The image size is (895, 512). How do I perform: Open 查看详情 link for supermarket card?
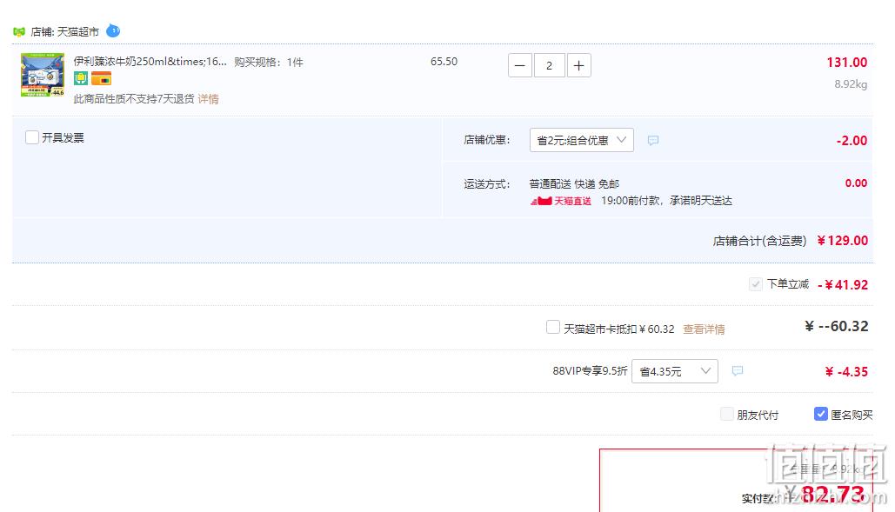tap(704, 329)
